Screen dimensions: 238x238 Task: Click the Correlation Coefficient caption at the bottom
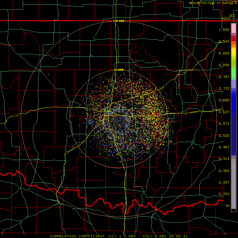(x=119, y=236)
